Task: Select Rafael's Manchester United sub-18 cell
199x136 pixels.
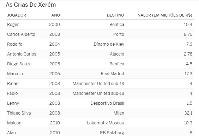Action: point(98,84)
